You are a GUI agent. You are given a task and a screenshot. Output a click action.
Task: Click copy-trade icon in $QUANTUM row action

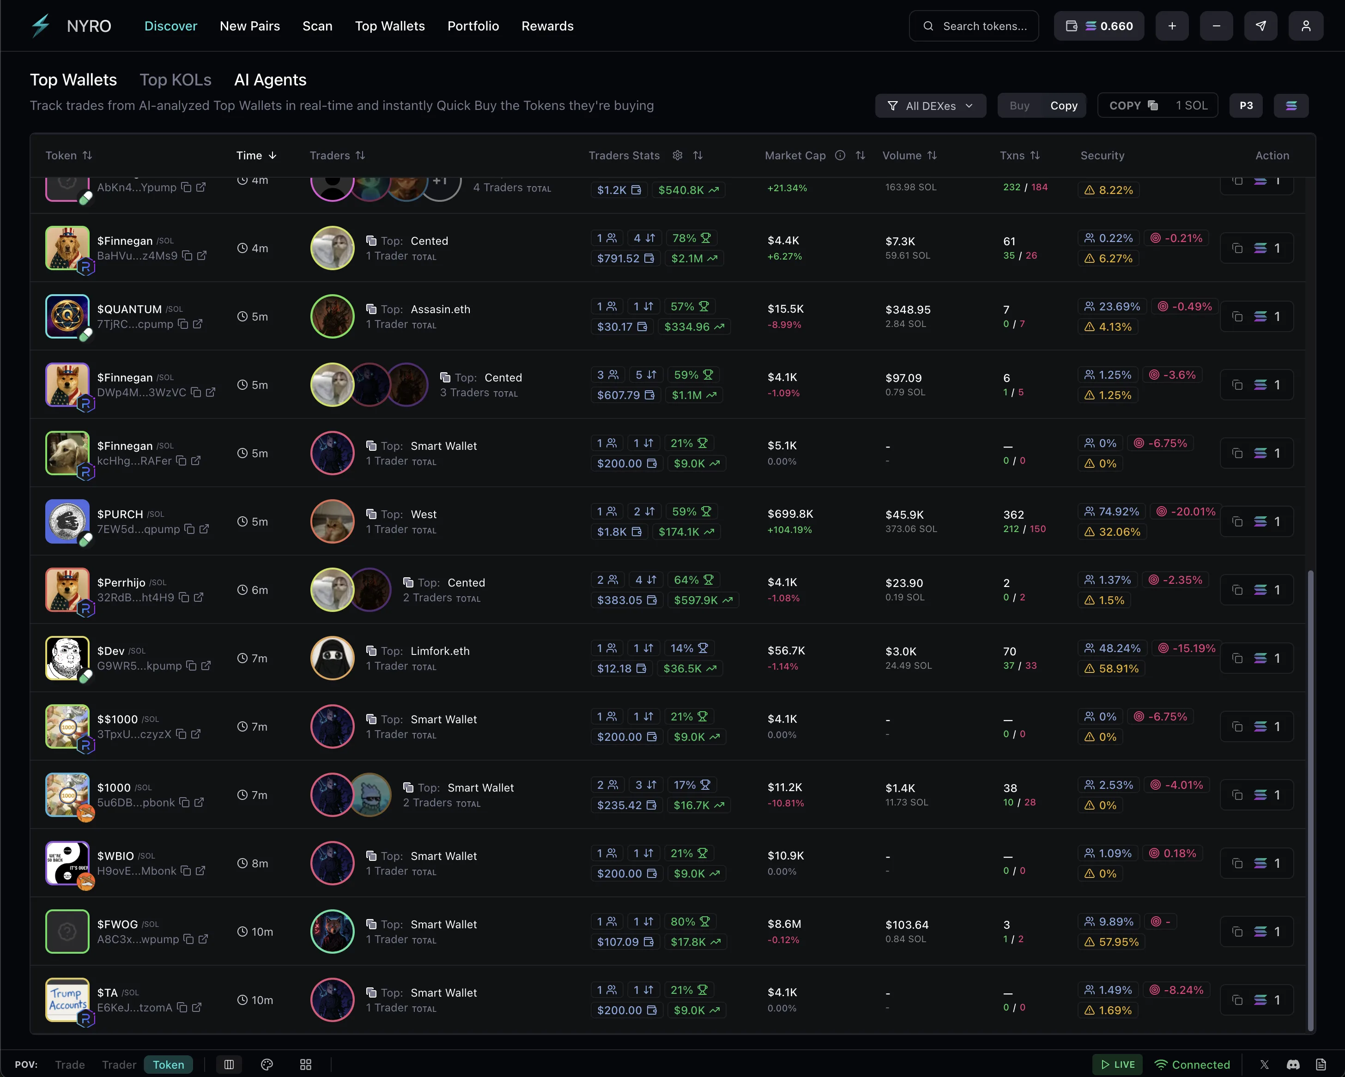tap(1237, 316)
